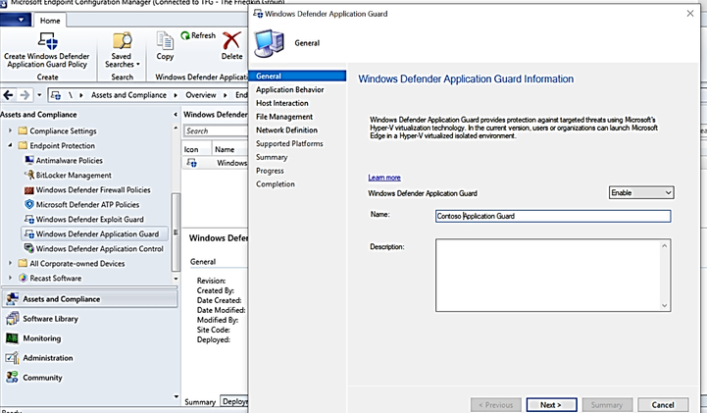
Task: Go to Host Interaction wizard page
Action: (282, 103)
